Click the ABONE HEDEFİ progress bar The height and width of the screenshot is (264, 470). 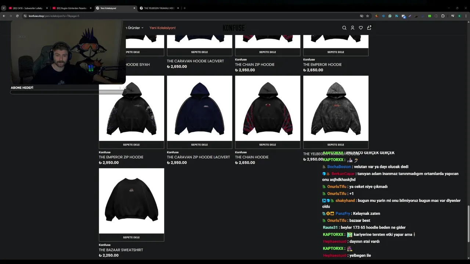point(68,92)
